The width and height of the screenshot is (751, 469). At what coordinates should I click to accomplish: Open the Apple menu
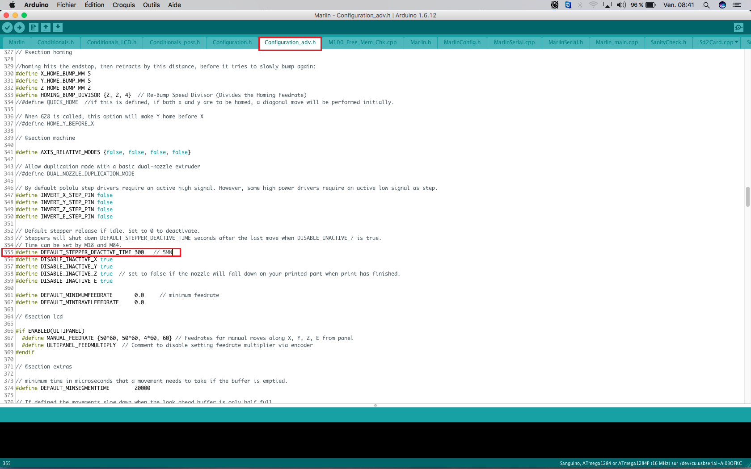point(12,5)
